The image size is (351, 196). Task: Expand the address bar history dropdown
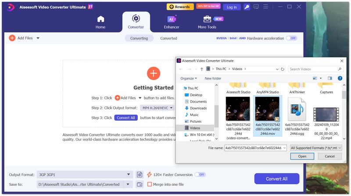[277, 69]
